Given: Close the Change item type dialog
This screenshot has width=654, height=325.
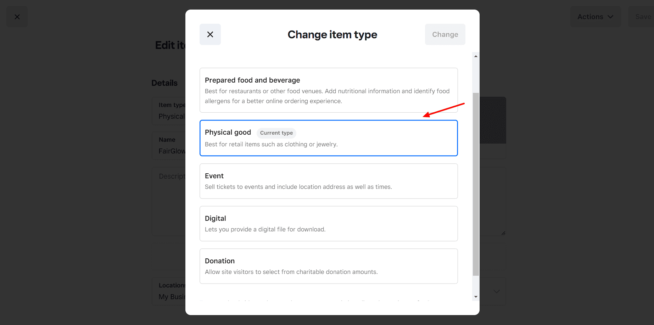Looking at the screenshot, I should point(210,34).
